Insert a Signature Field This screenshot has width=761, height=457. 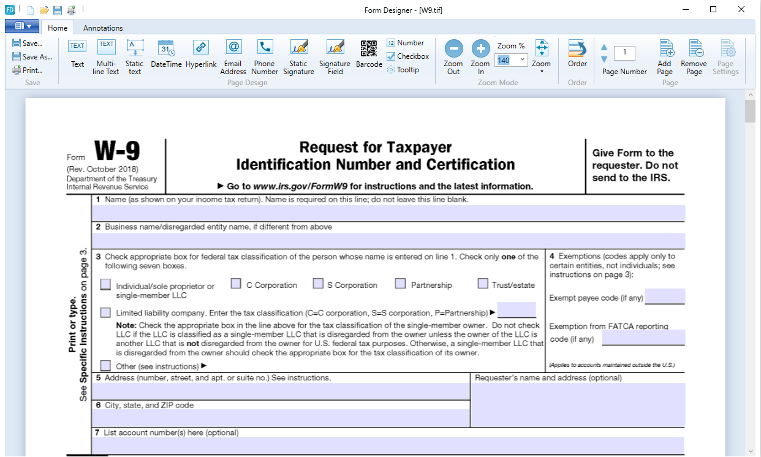335,55
